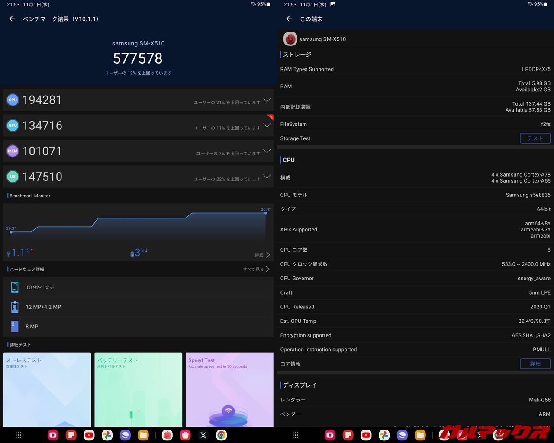Tap the back arrow beside この端末
Screen dimensions: 554x443
pyautogui.click(x=289, y=19)
